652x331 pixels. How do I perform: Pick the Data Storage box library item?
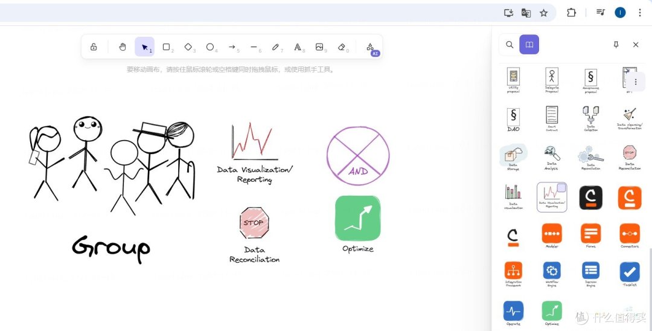coord(513,157)
